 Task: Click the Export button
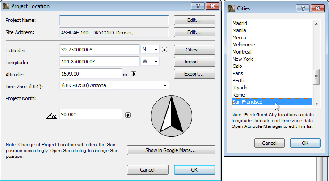(194, 74)
